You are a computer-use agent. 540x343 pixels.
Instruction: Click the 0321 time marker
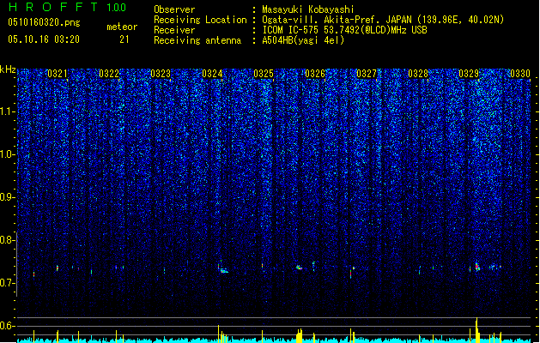[58, 74]
